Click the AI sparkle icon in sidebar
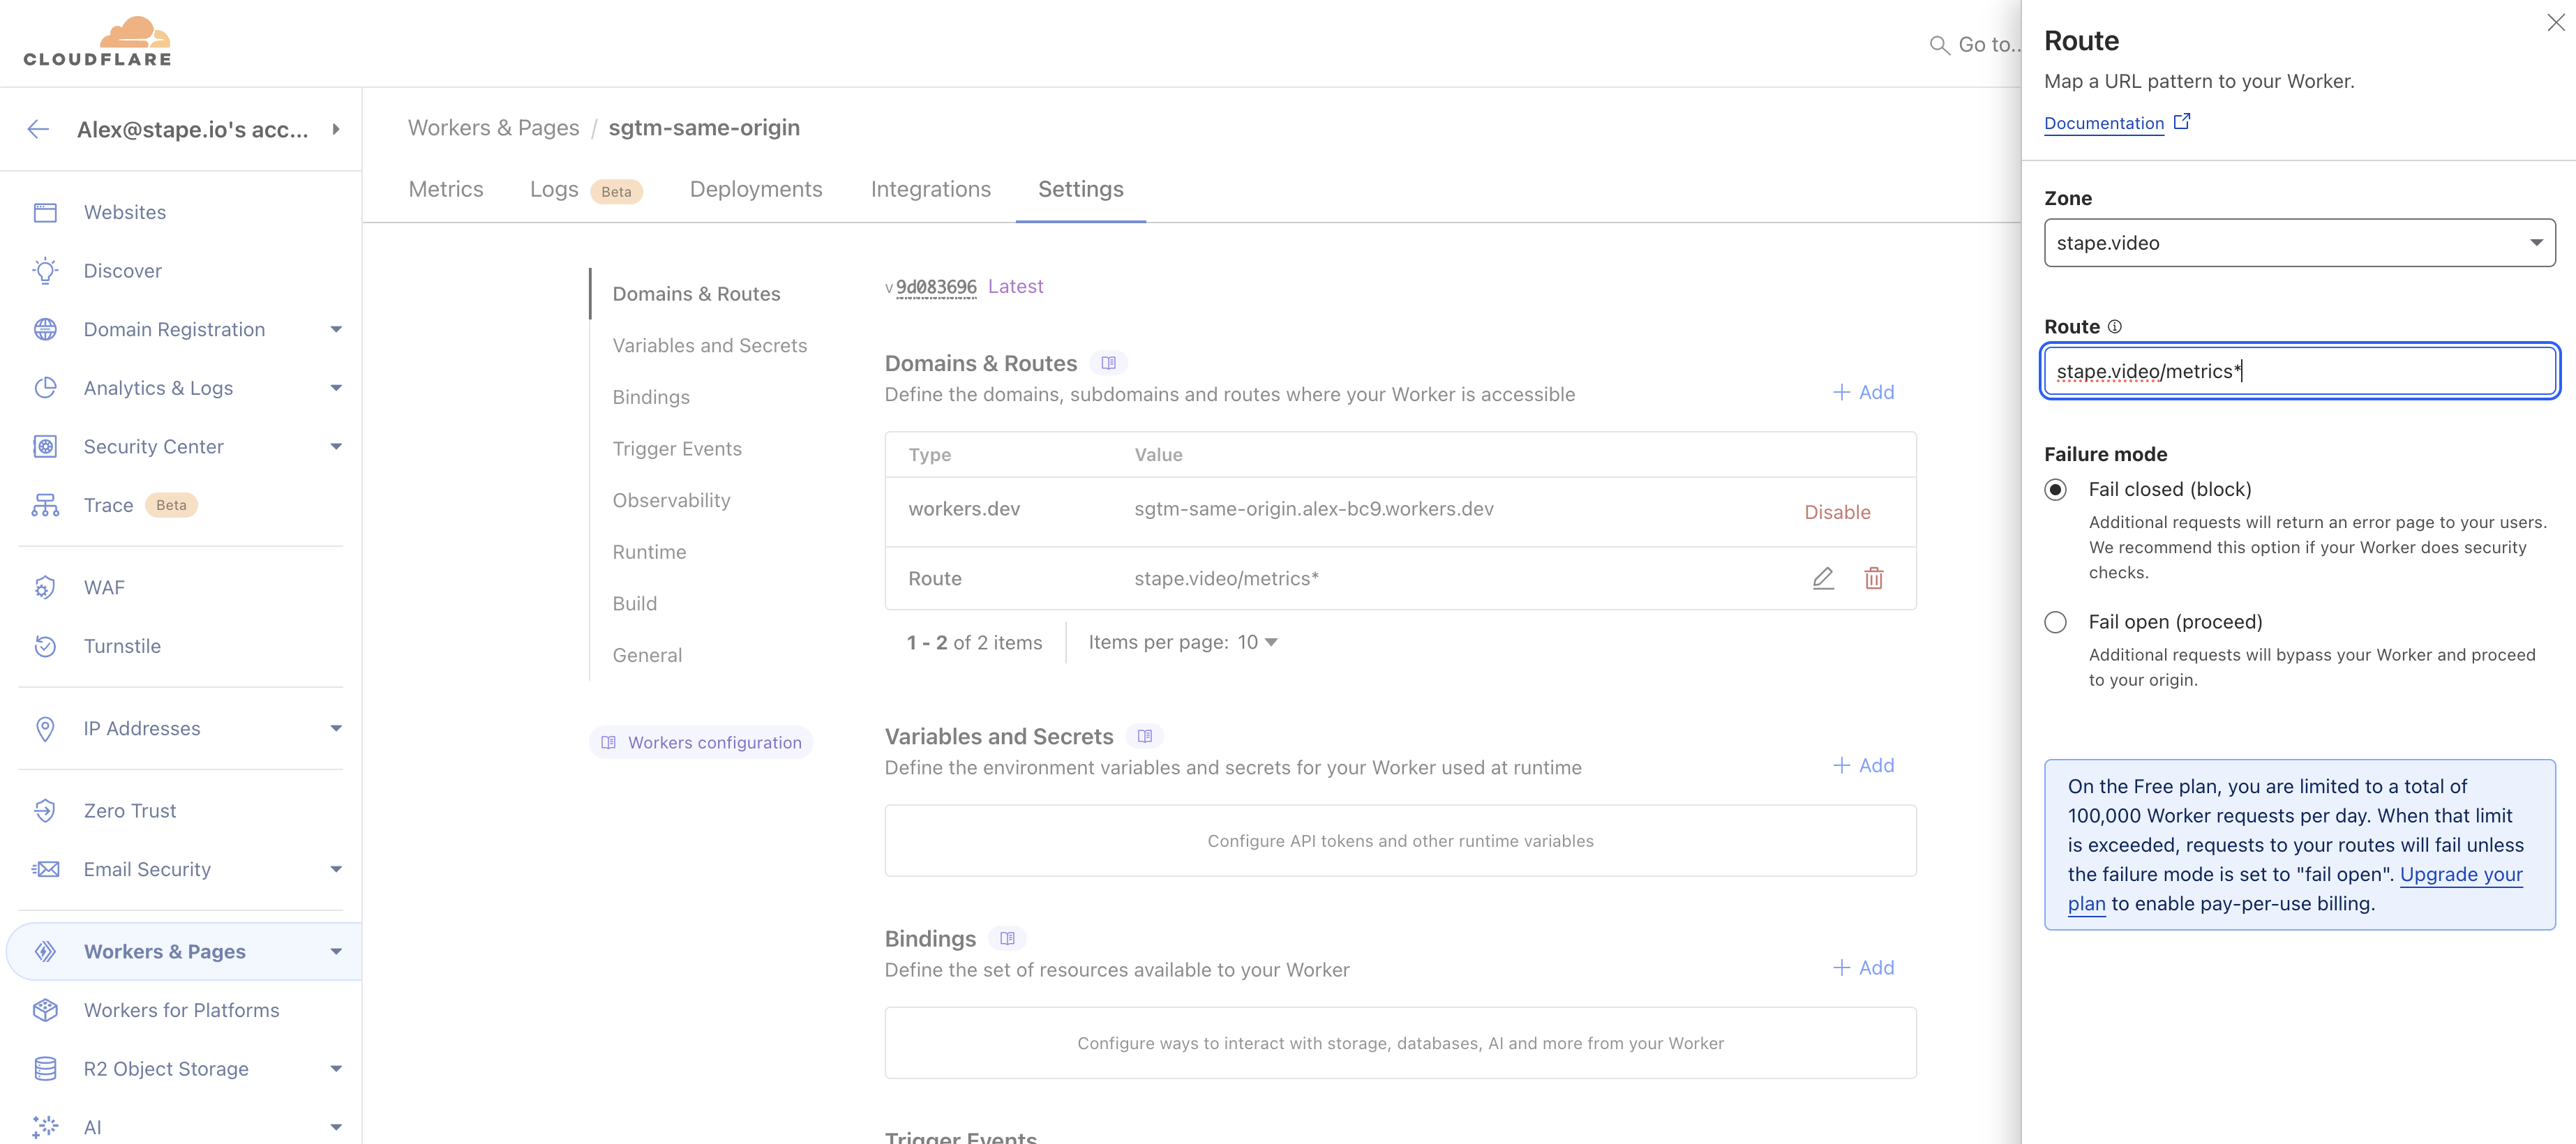 [x=45, y=1127]
